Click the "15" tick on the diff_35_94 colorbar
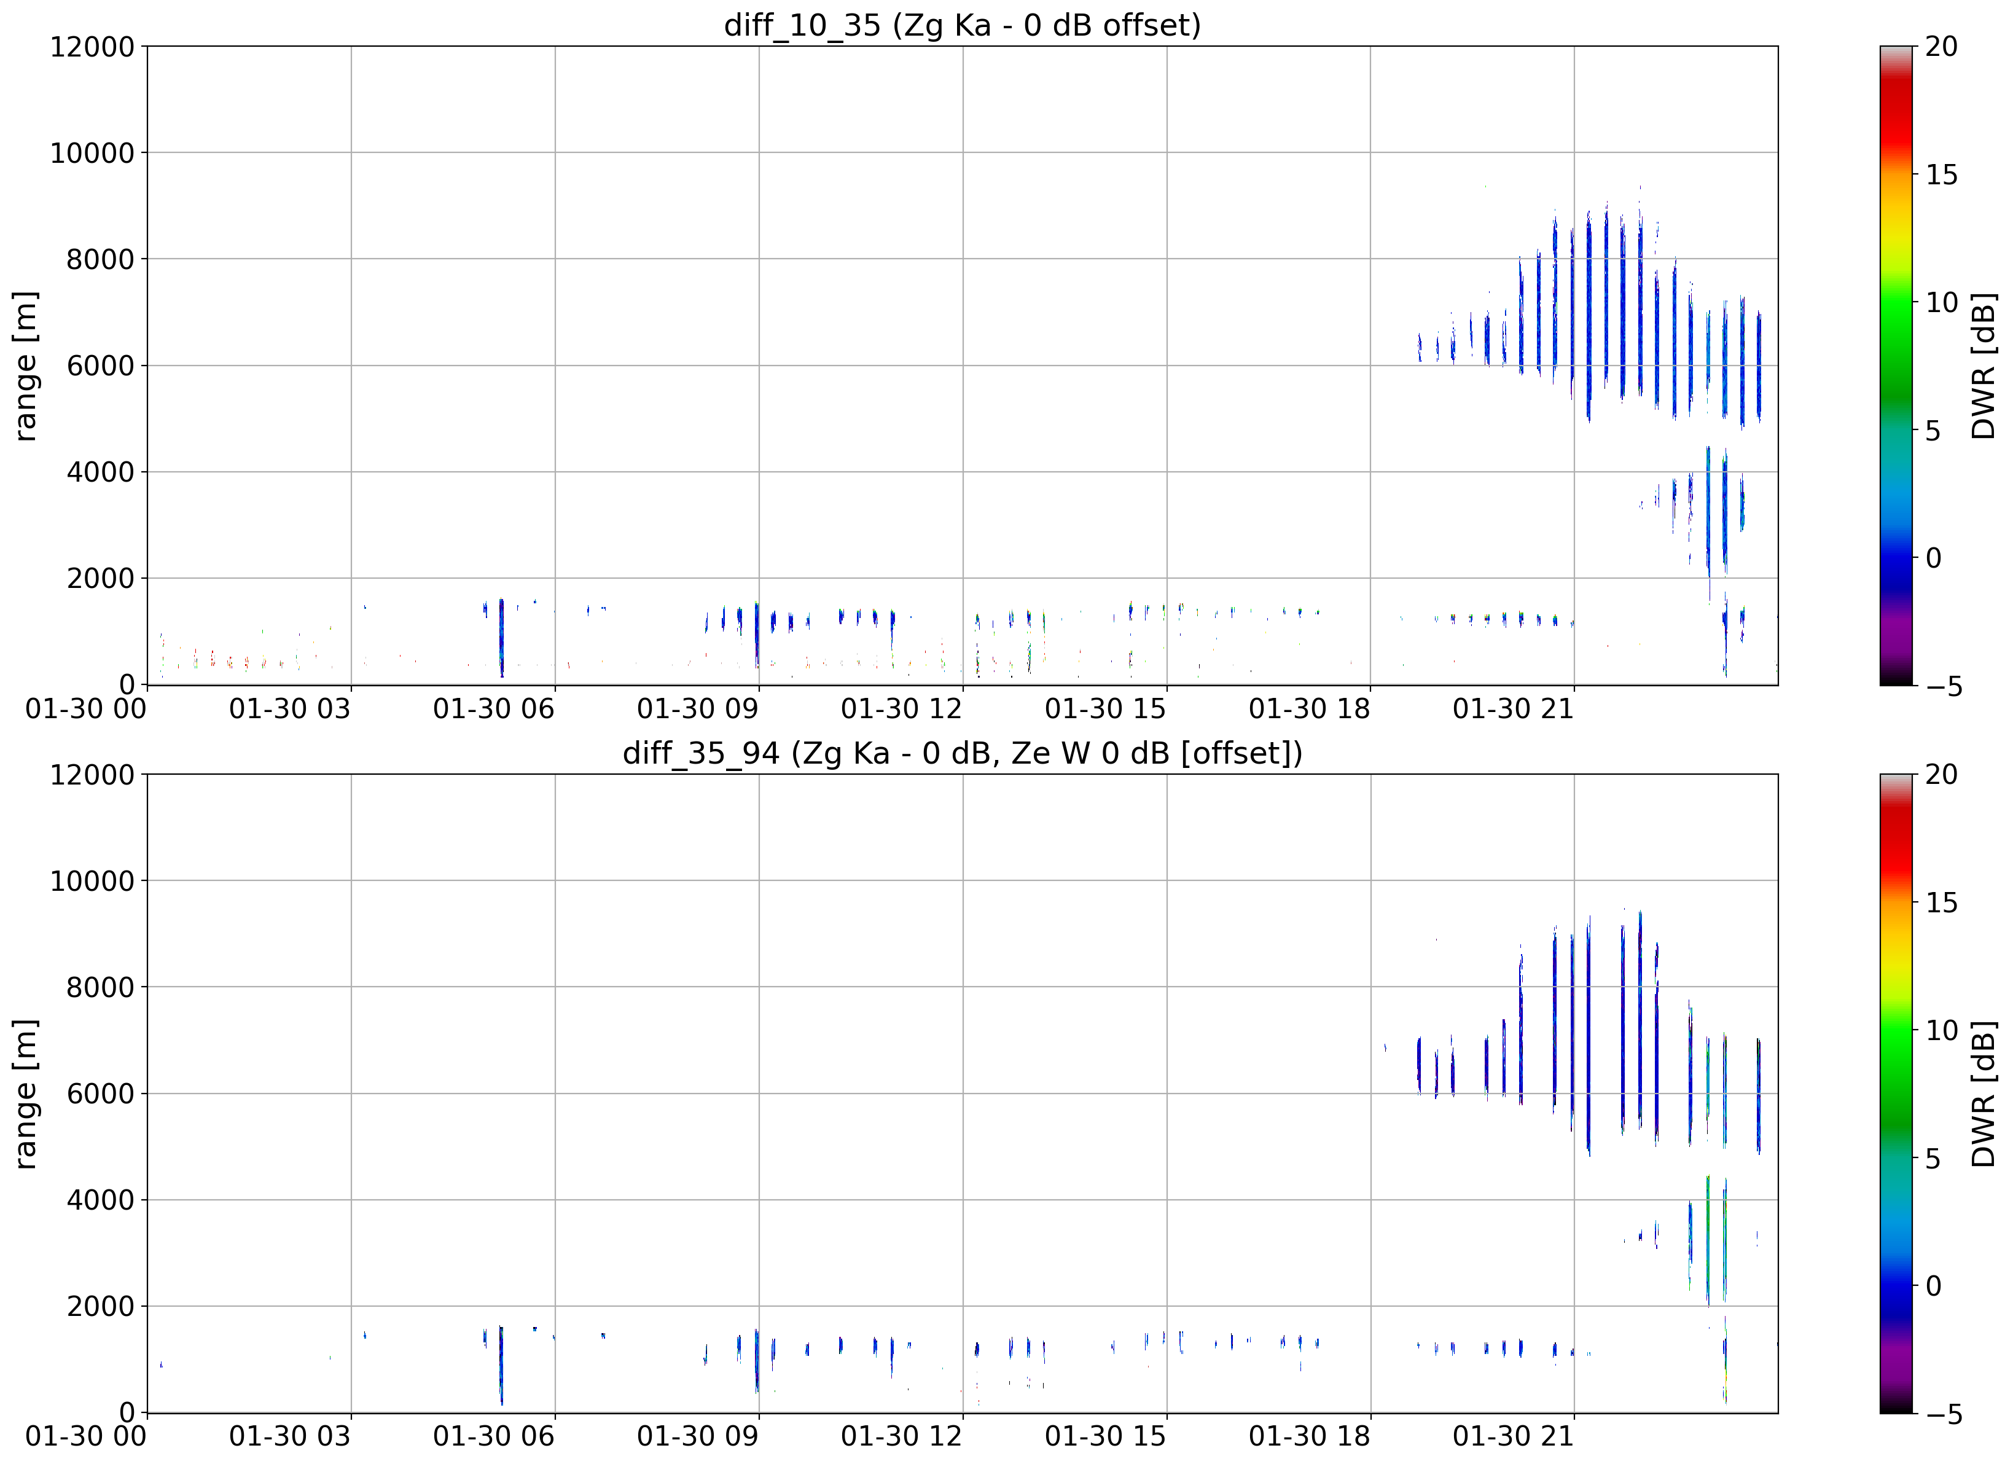 click(x=1942, y=903)
